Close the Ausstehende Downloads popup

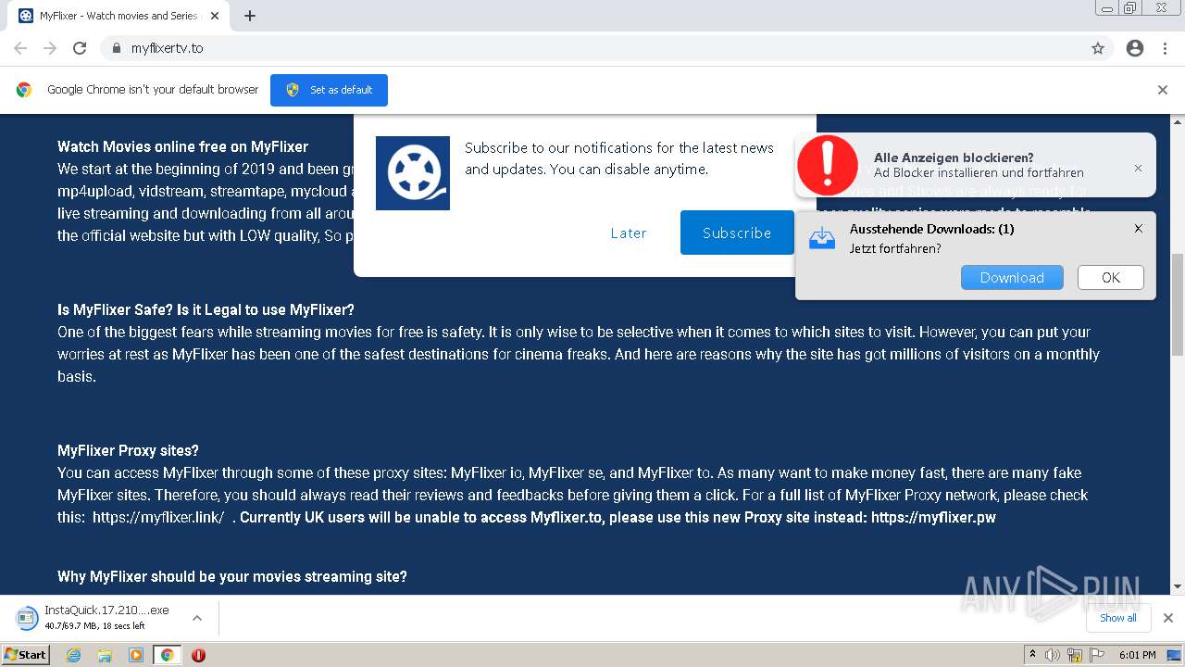click(x=1139, y=228)
